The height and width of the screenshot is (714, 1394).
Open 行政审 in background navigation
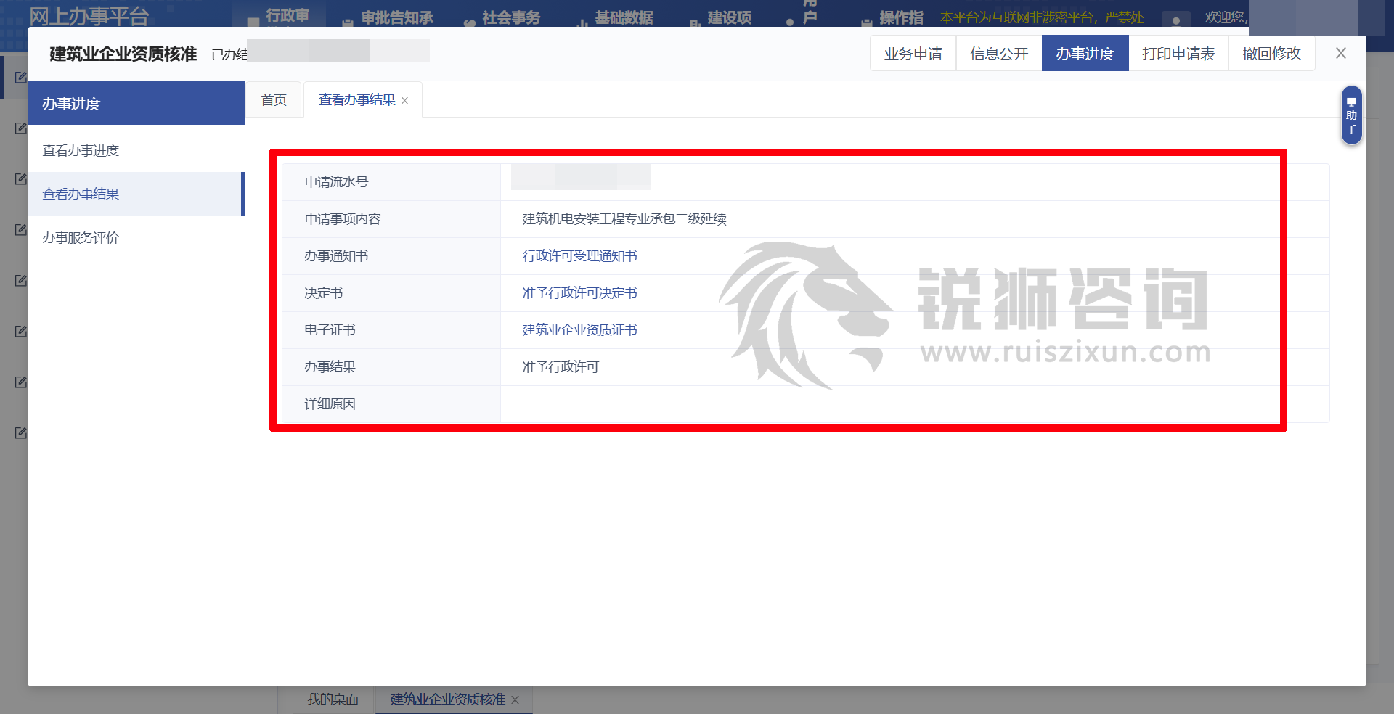click(288, 16)
